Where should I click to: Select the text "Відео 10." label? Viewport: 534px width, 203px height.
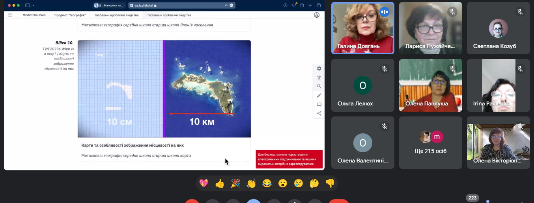point(65,42)
